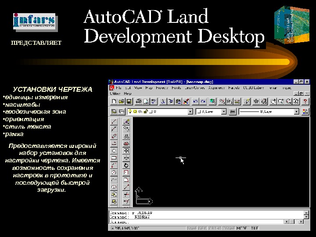Screen dimensions: 316x237
Task: Save the drawing with the floppy disk icon
Action: (x=129, y=101)
